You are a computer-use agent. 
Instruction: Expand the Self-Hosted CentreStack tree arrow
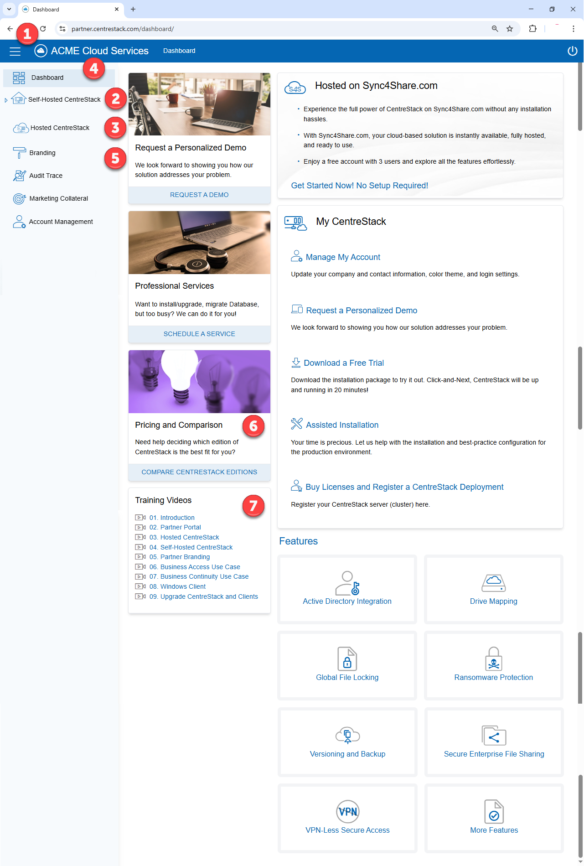click(x=6, y=100)
